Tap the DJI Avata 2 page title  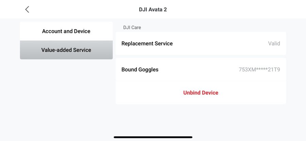[x=153, y=9]
